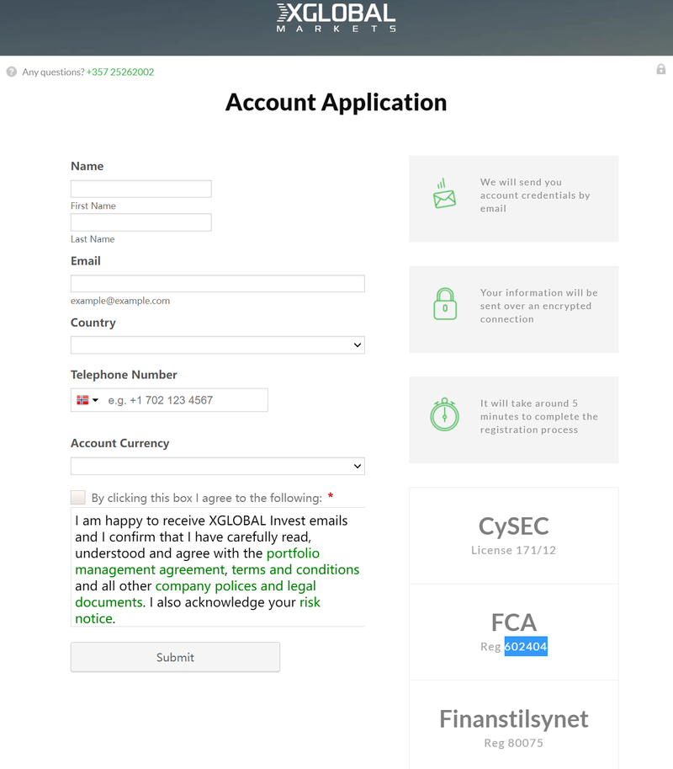Click the highlighted FCA Reg 602404 number
Screen dimensions: 673x769
526,646
